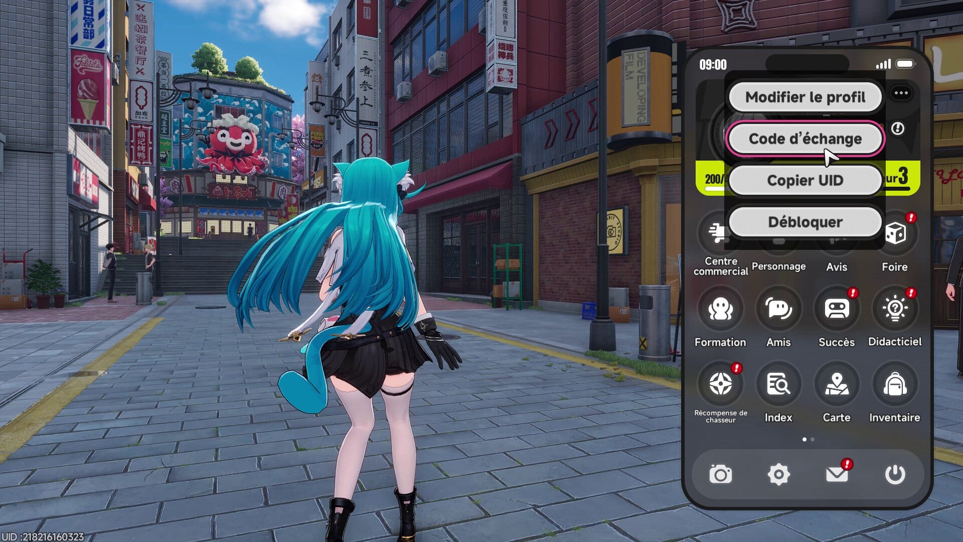The width and height of the screenshot is (963, 542).
Task: Select Code d'échange menu option
Action: tap(805, 139)
